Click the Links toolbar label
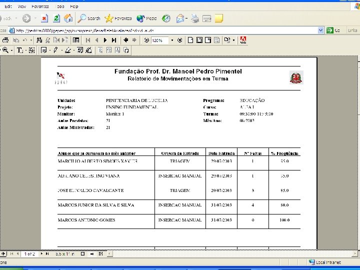This screenshot has height=270, width=360. click(352, 30)
